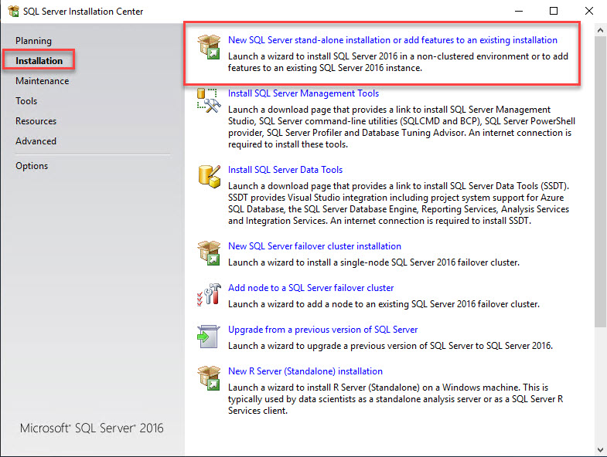Click the scrollbar down arrow
Image resolution: width=607 pixels, height=457 pixels.
click(600, 449)
